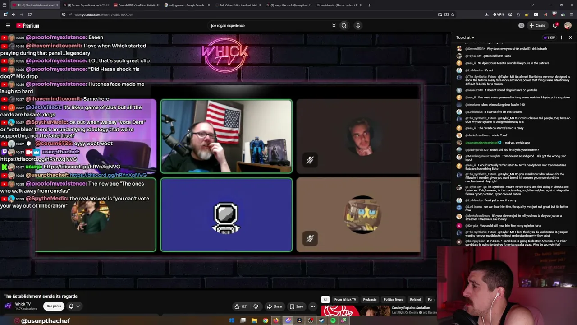Image resolution: width=577 pixels, height=325 pixels.
Task: Open the YouTube guide hamburger menu
Action: tap(8, 26)
